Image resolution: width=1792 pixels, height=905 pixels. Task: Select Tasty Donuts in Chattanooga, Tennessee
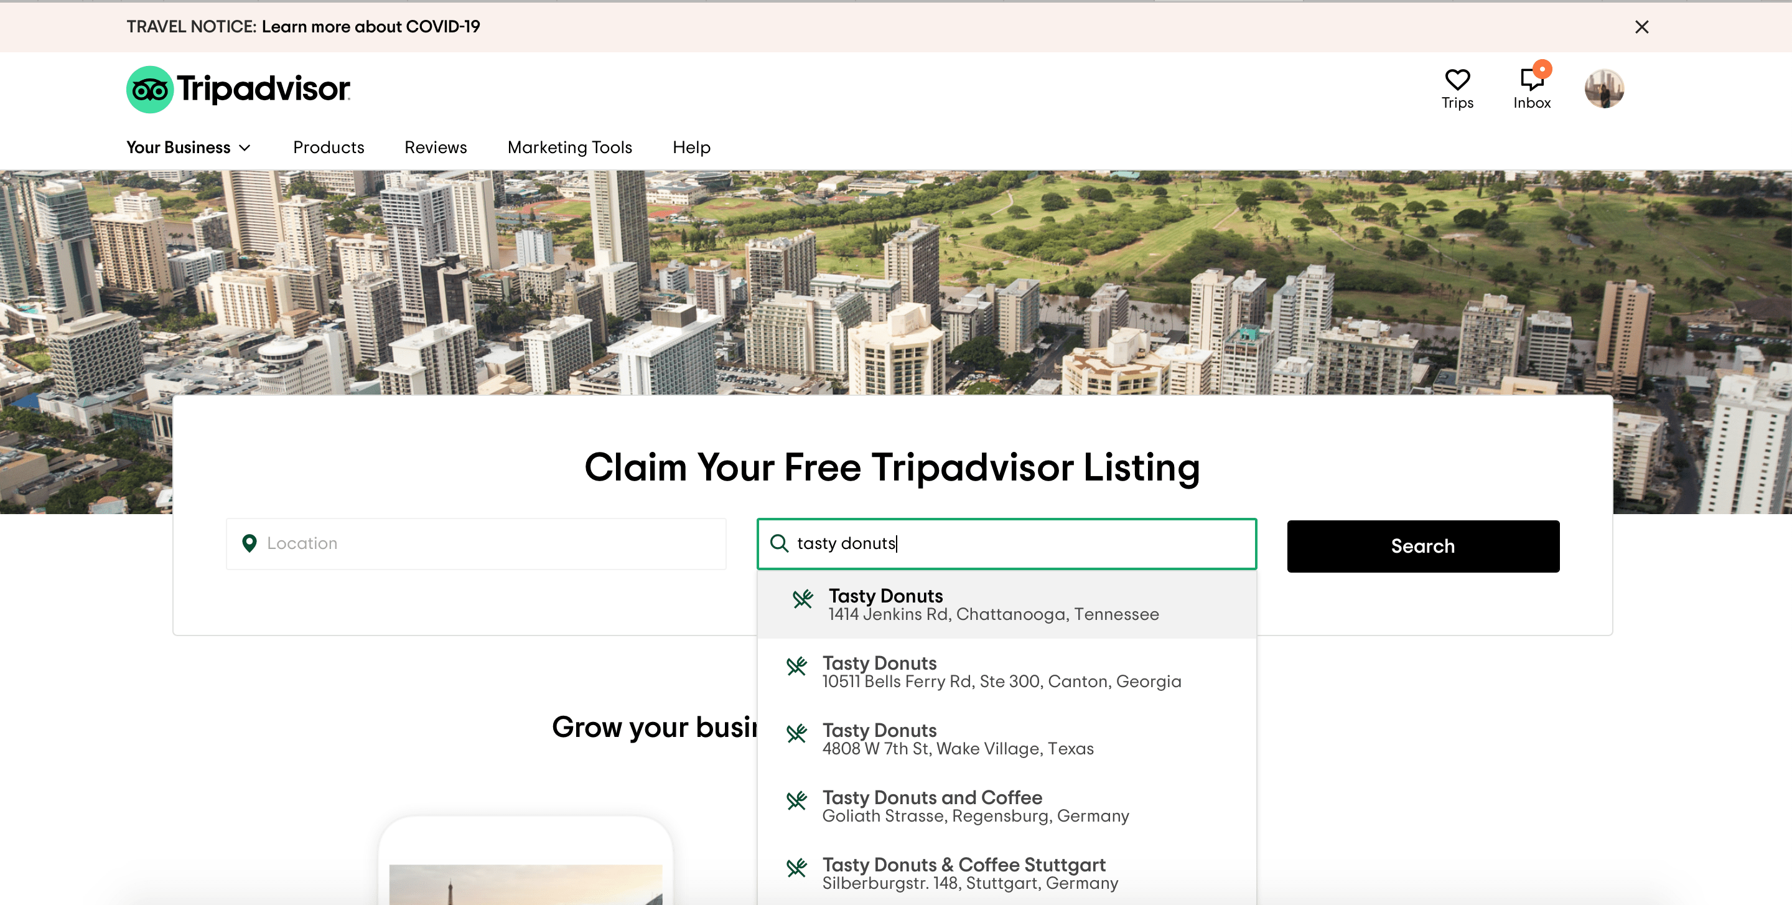click(x=1006, y=604)
